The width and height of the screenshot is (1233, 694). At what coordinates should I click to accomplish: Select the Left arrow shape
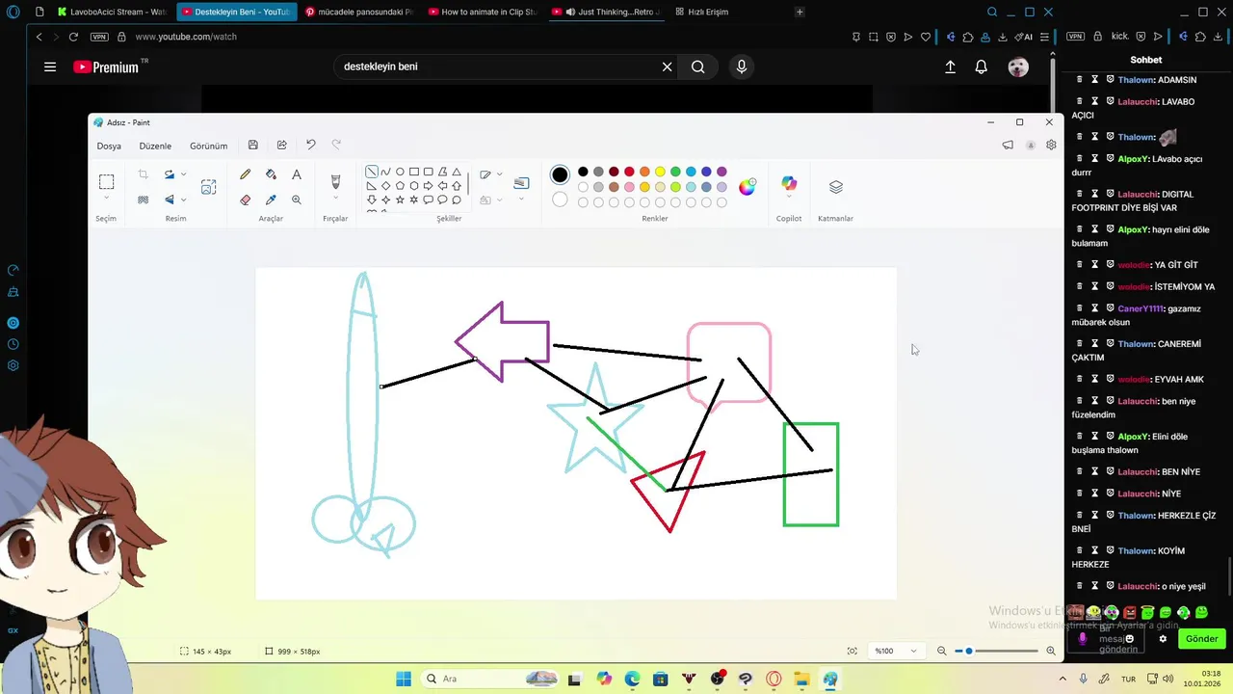tap(442, 186)
